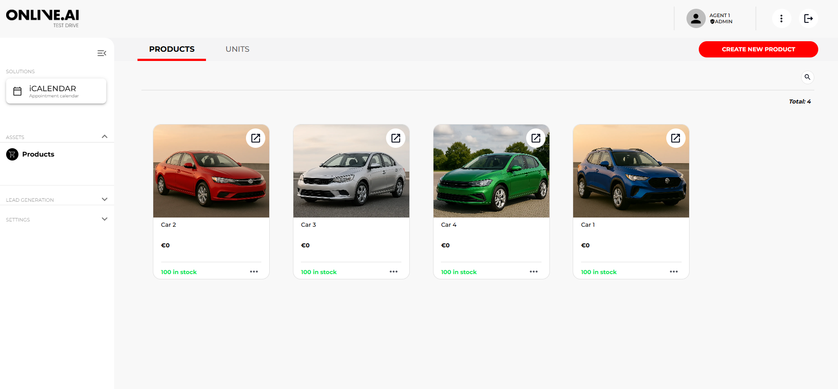Image resolution: width=838 pixels, height=389 pixels.
Task: Switch to the Units tab
Action: click(237, 49)
